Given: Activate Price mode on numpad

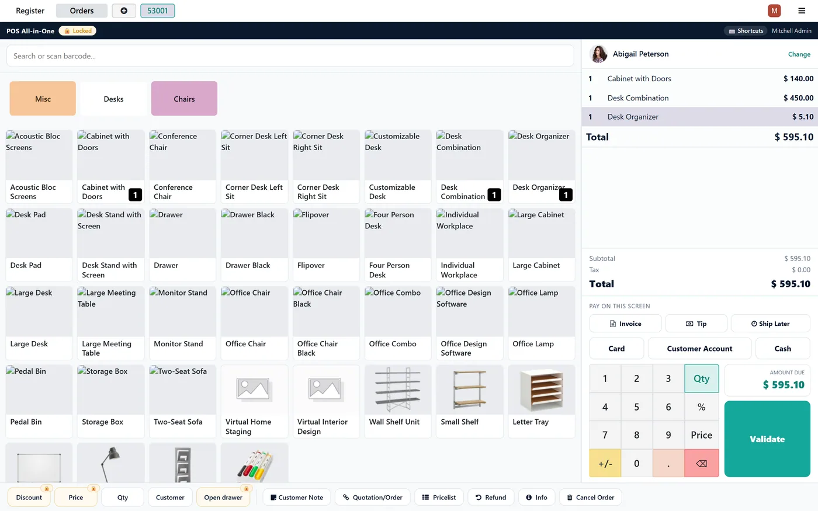Looking at the screenshot, I should (702, 435).
